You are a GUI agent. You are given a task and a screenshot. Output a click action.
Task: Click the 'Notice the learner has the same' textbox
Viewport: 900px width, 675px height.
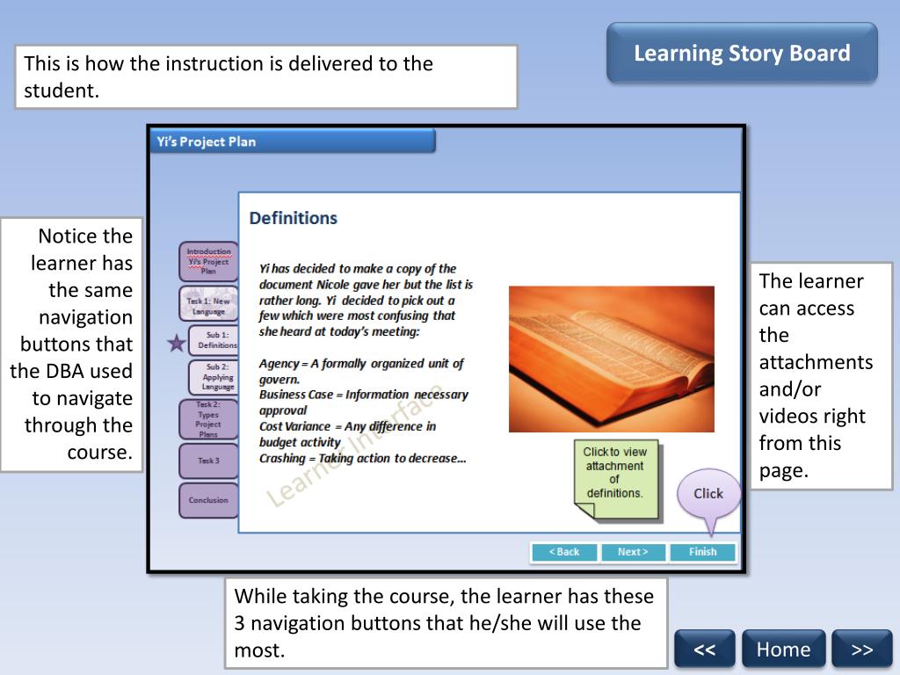[71, 345]
